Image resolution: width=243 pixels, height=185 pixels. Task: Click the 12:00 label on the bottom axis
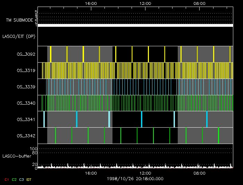[145, 173]
